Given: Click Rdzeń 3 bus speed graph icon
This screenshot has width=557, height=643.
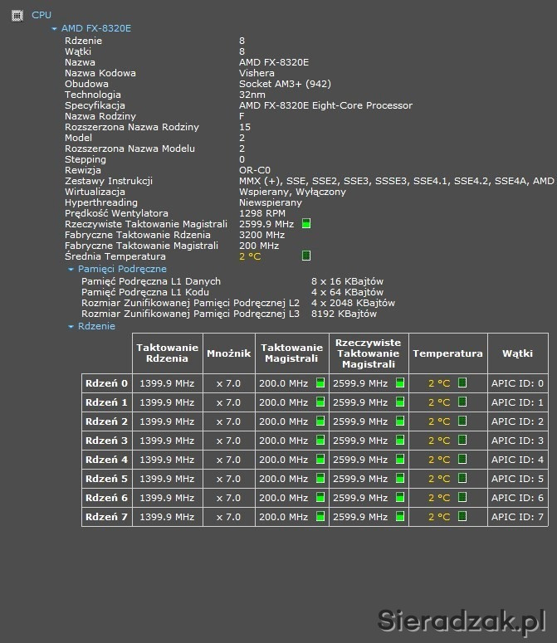Looking at the screenshot, I should (320, 440).
